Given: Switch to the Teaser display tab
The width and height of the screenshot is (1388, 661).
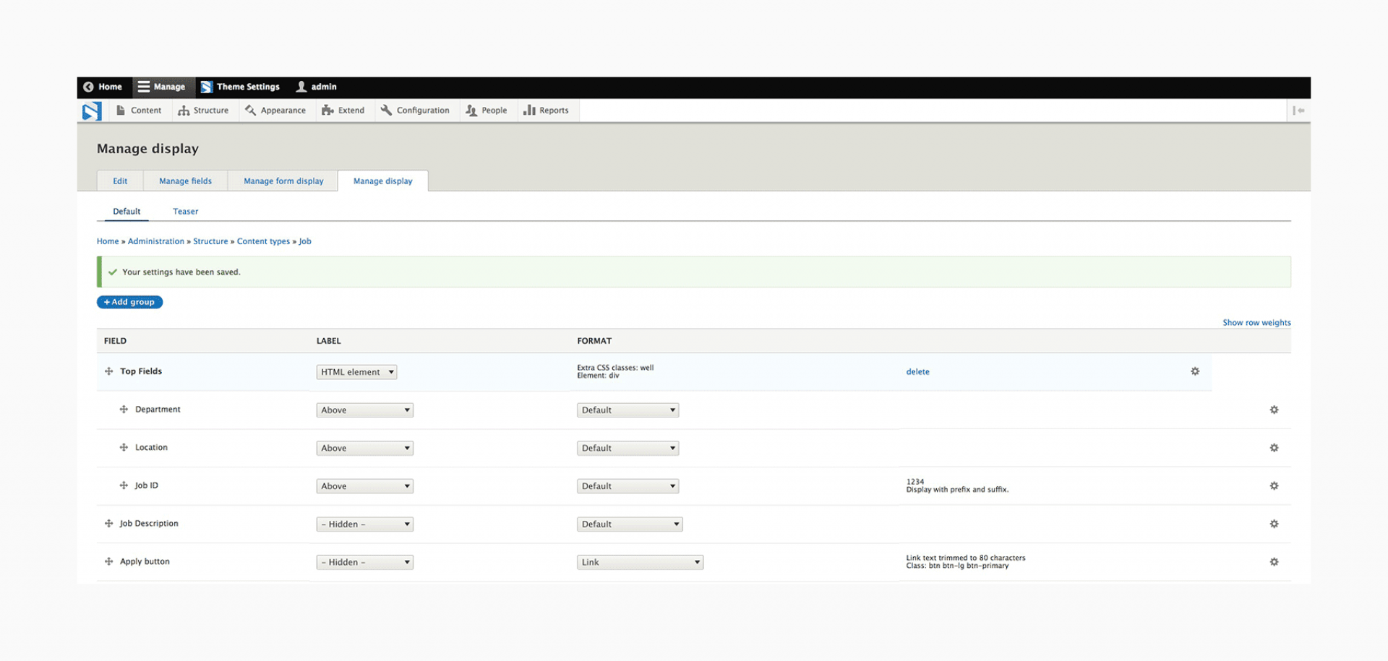Looking at the screenshot, I should coord(185,211).
